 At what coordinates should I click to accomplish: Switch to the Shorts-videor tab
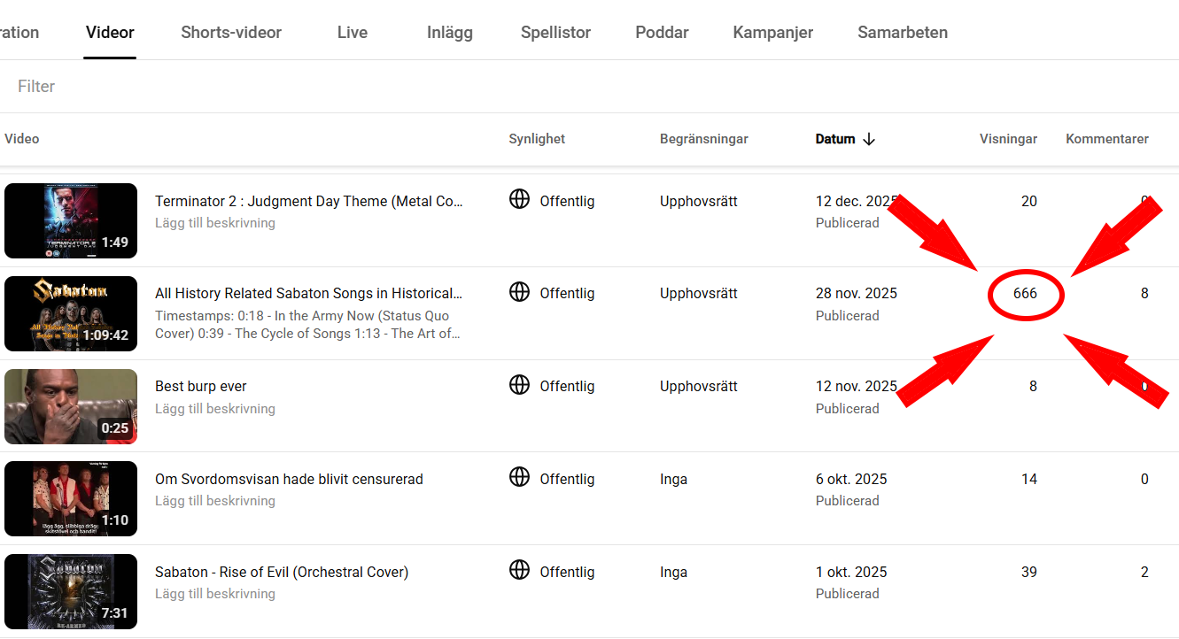pyautogui.click(x=231, y=33)
